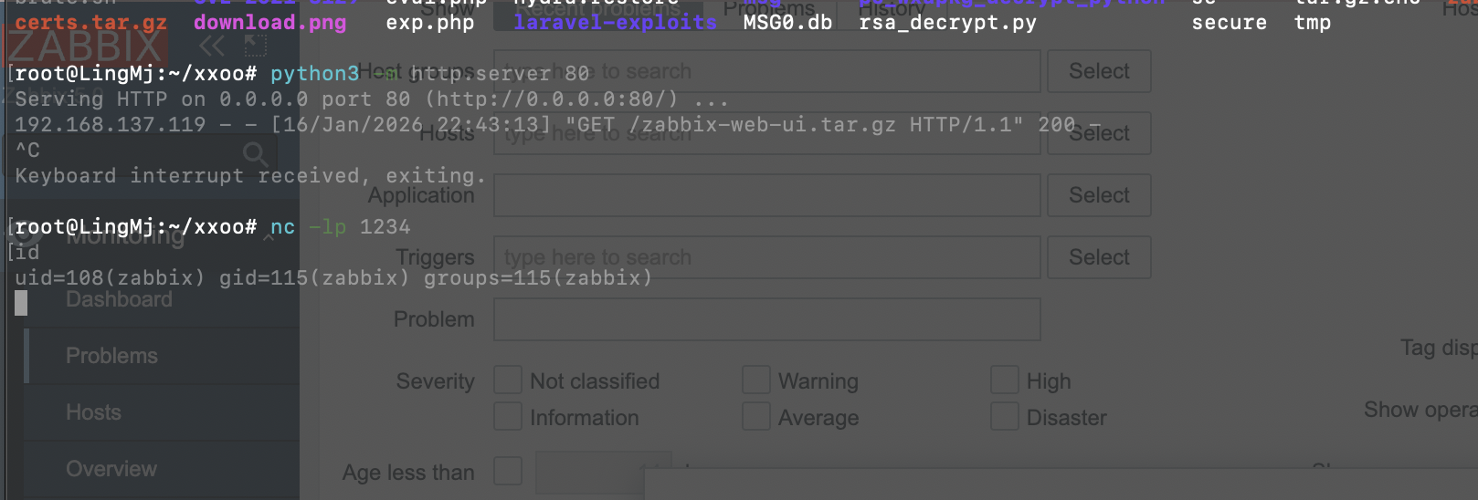Screen dimensions: 1478x500
Task: Enable the Information severity checkbox
Action: 508,417
